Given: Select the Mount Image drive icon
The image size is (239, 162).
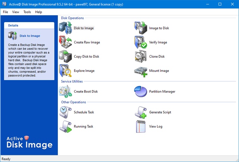Looking at the screenshot, I should coord(140,71).
